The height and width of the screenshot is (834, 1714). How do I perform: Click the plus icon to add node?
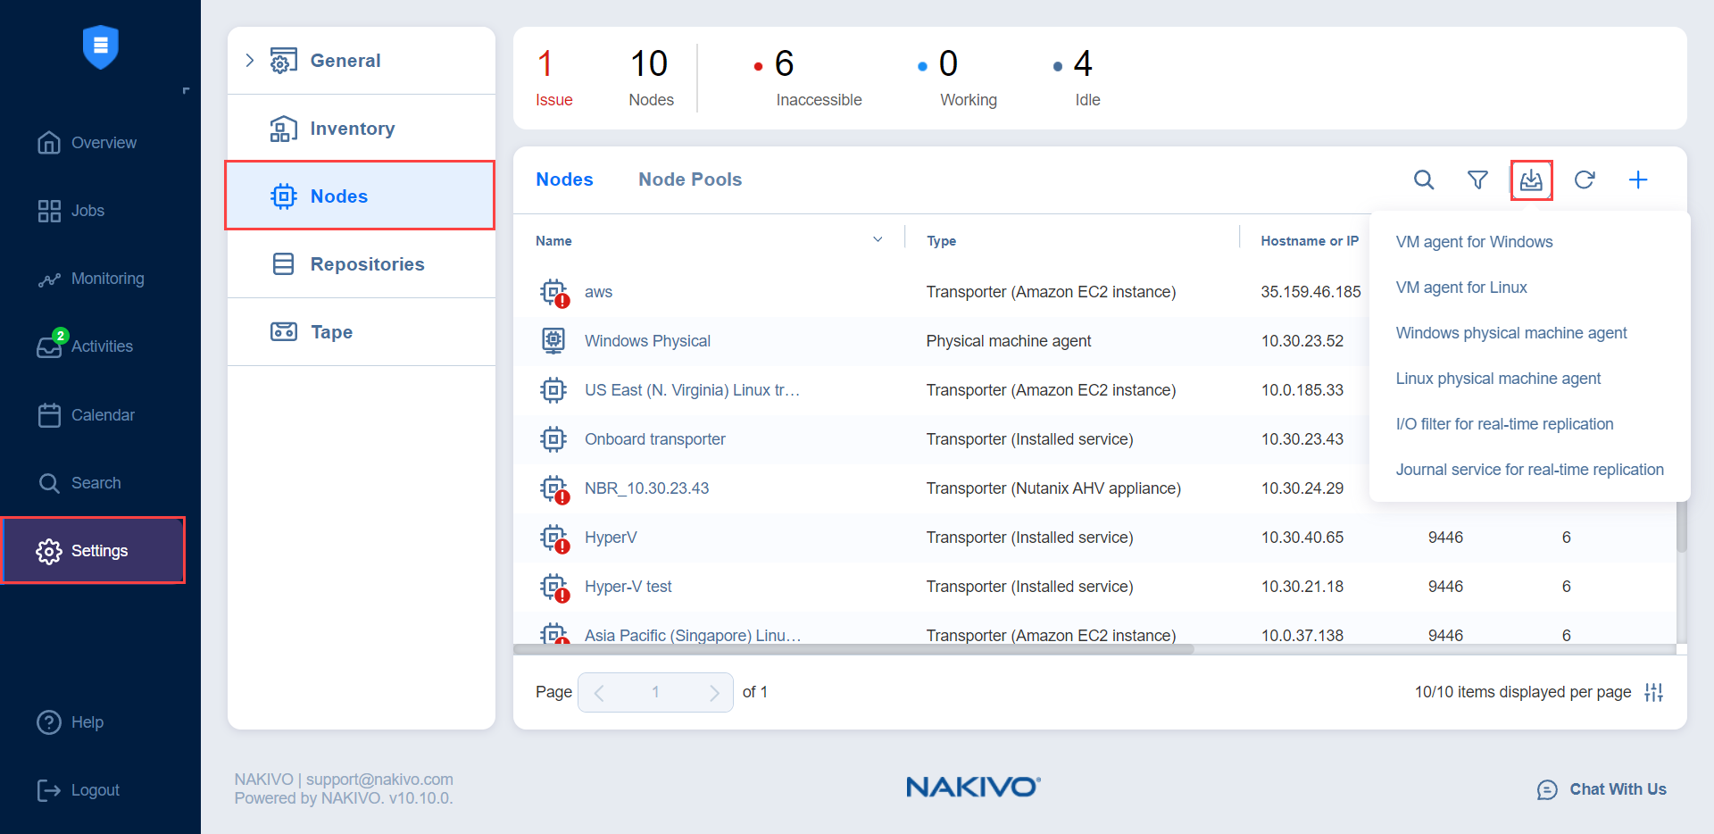coord(1638,180)
